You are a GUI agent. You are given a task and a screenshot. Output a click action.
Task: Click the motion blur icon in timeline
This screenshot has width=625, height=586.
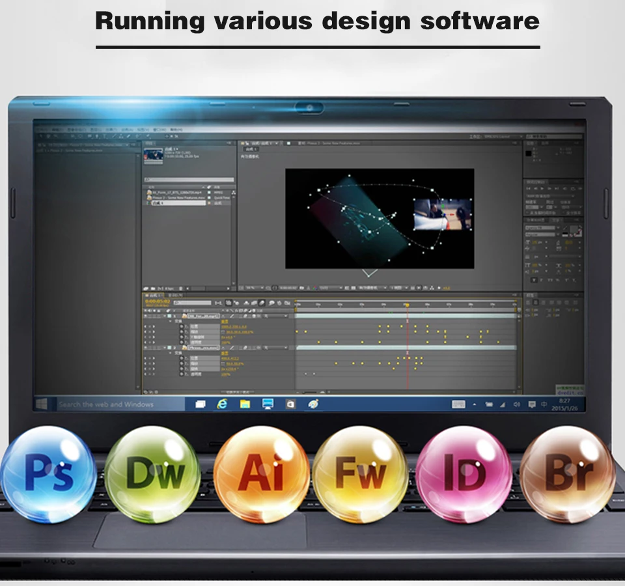[262, 303]
